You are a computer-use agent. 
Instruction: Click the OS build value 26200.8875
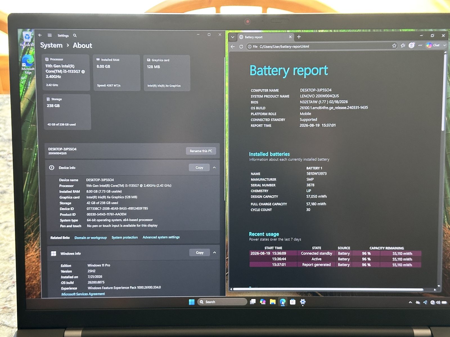point(96,282)
